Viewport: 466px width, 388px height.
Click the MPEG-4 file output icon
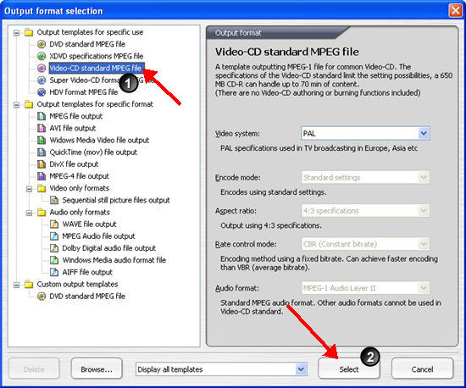point(42,176)
